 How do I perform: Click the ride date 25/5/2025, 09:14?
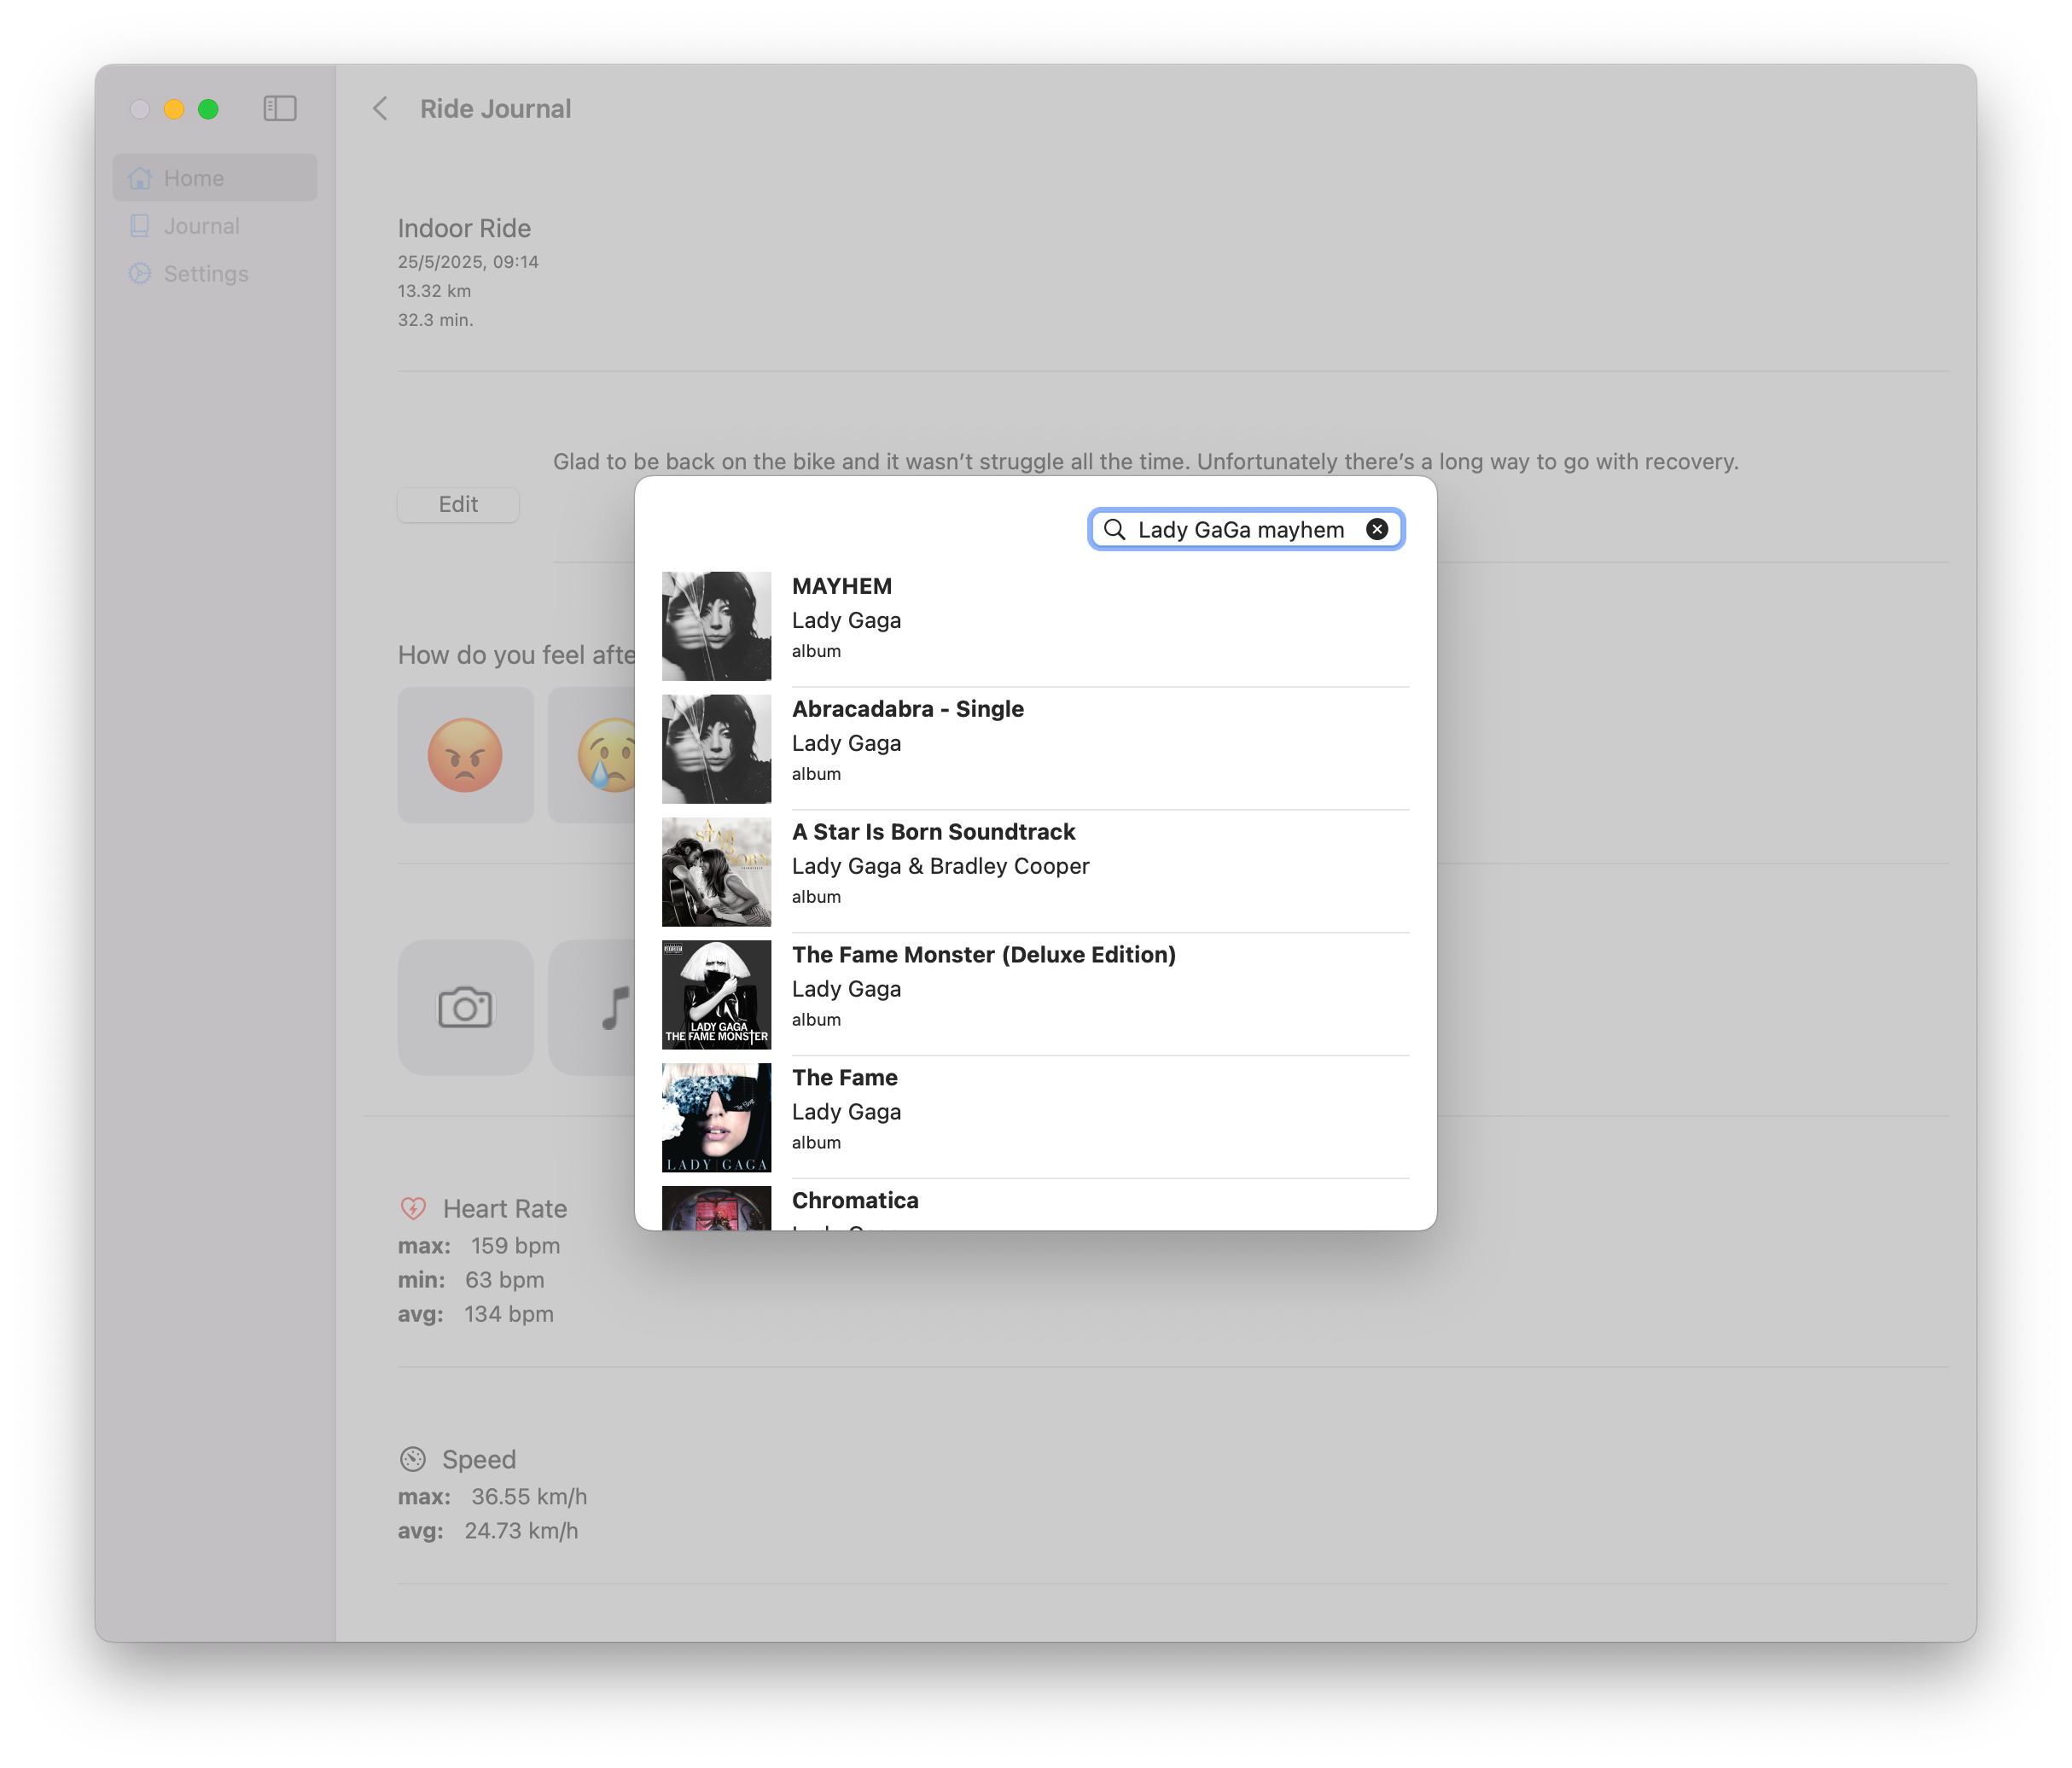(468, 262)
